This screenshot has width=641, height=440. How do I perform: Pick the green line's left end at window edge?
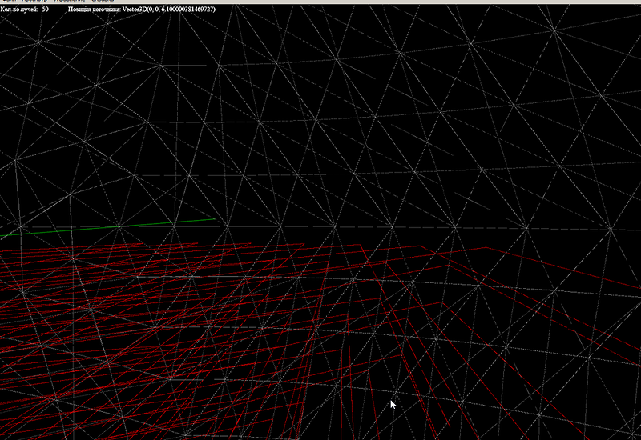2,237
